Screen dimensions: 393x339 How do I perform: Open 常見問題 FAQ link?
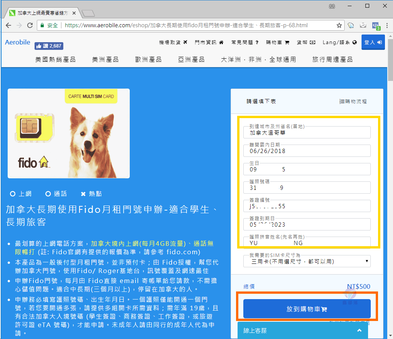[x=245, y=42]
